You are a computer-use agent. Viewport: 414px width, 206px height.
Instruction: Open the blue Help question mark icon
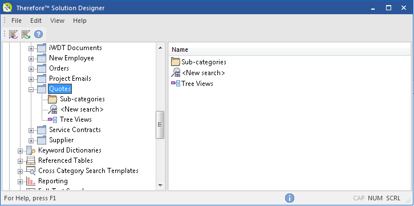(x=39, y=34)
